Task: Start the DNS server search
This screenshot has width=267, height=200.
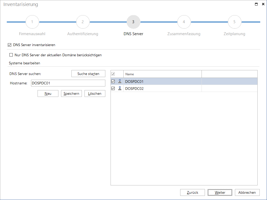Action: click(88, 74)
